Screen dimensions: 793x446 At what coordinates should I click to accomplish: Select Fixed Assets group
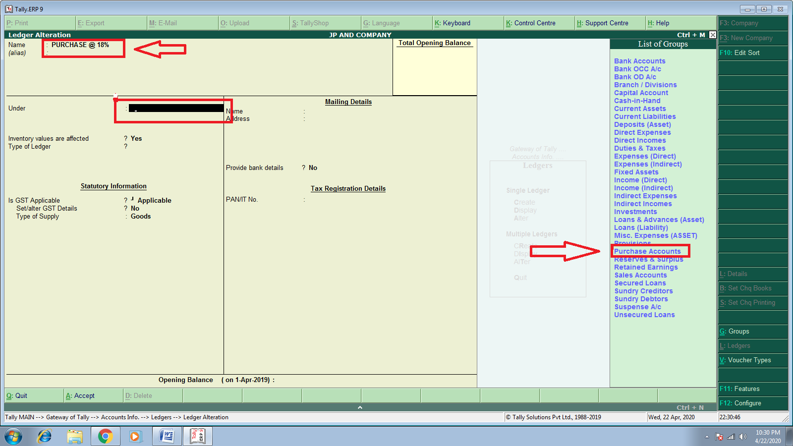tap(636, 172)
